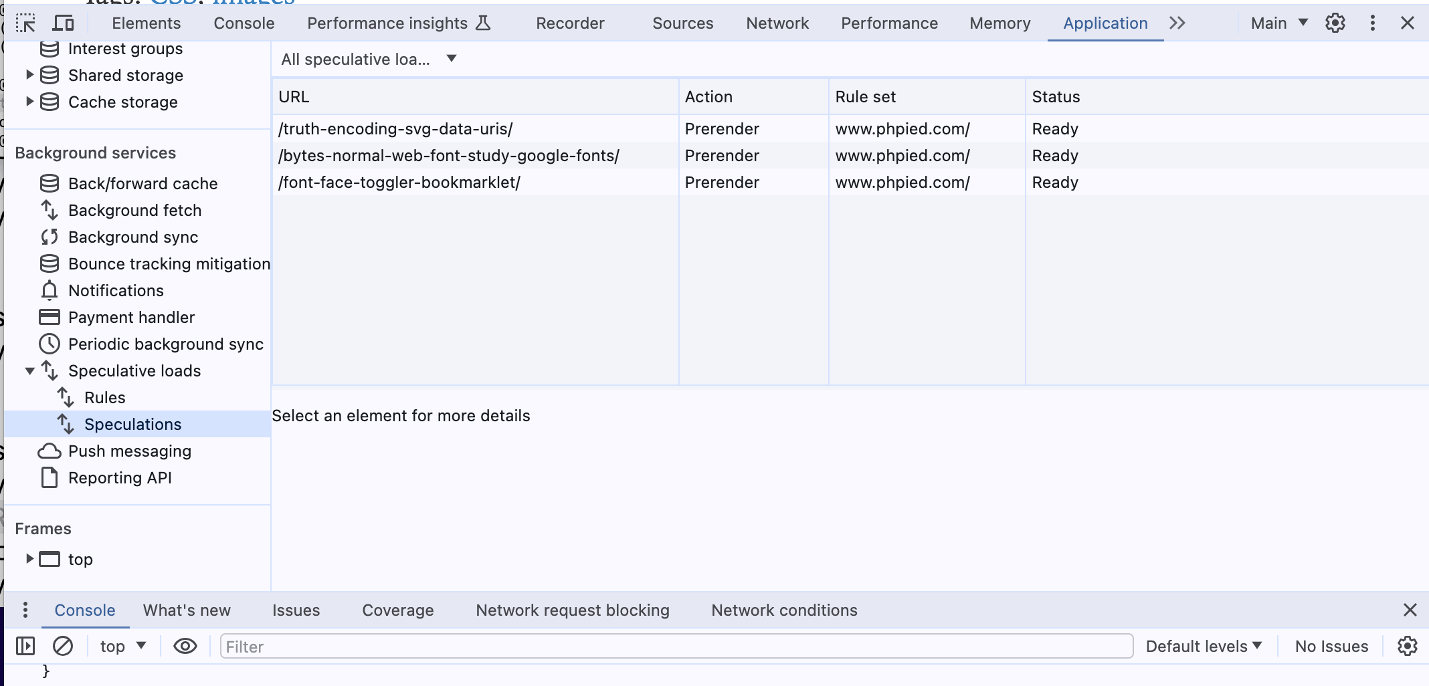The image size is (1429, 686).
Task: Open DevTools settings gear
Action: click(1335, 23)
